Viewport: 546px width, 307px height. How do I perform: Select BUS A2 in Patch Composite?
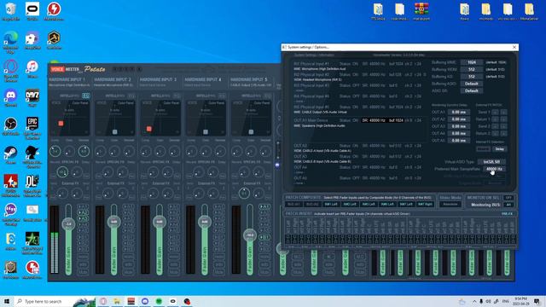coord(312,205)
